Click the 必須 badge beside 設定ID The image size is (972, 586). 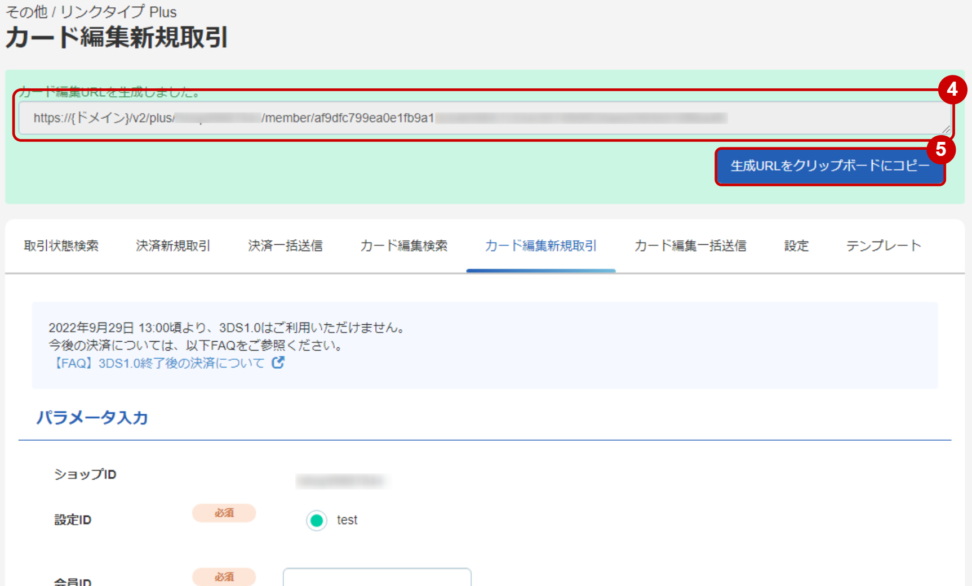224,513
